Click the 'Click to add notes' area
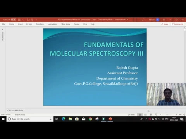Image resolution: width=186 pixels, height=139 pixels. coord(15,110)
